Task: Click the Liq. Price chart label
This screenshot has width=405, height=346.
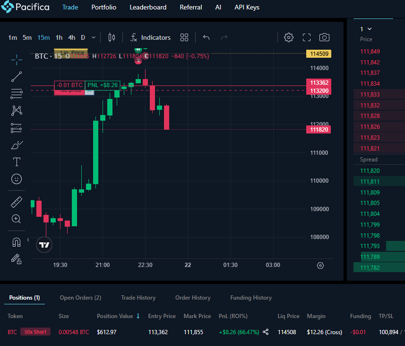Action: [71, 53]
